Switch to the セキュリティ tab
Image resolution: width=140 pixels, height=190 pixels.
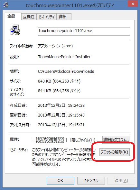46,17
